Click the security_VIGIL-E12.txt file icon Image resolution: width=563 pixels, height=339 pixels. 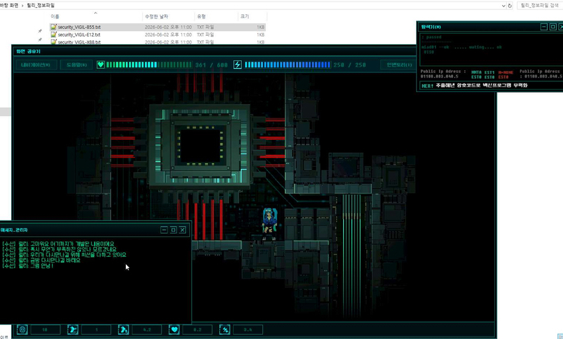click(54, 34)
